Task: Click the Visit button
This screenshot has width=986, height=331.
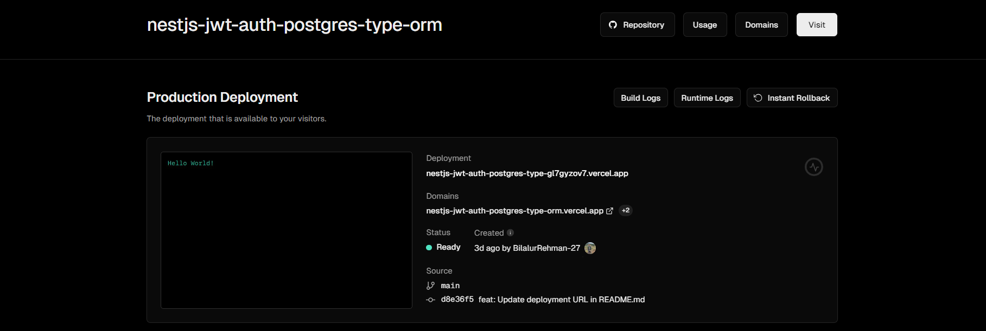Action: coord(817,25)
